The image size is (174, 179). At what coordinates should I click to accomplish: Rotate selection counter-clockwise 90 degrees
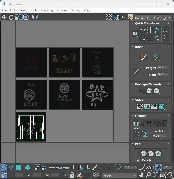click(x=157, y=30)
